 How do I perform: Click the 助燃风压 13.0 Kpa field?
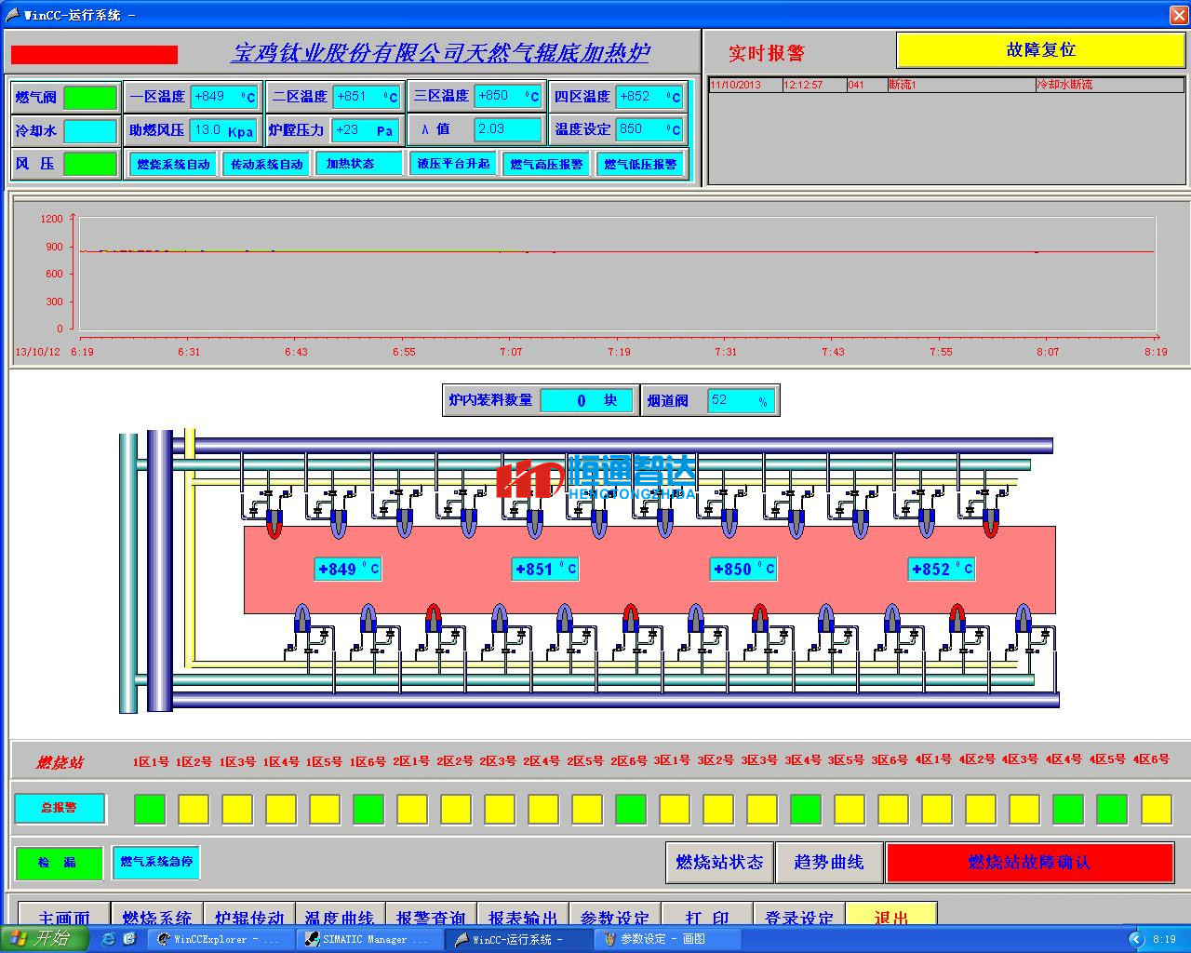tap(223, 130)
